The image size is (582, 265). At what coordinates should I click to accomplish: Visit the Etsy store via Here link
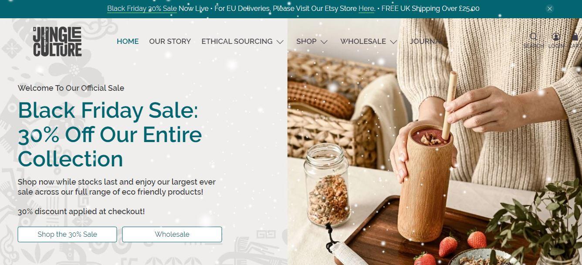pyautogui.click(x=366, y=9)
